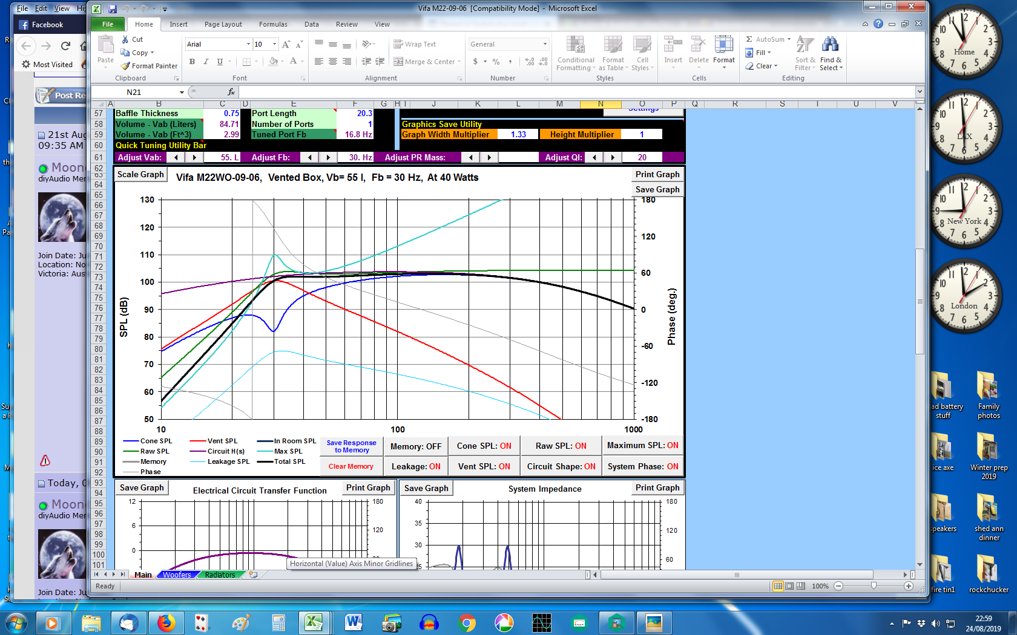Open Chrome from the Windows taskbar
This screenshot has width=1017, height=635.
[x=466, y=622]
